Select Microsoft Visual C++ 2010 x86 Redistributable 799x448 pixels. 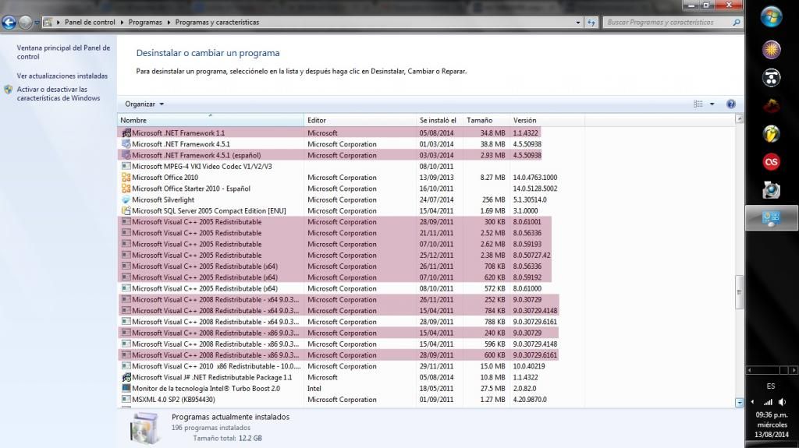click(x=216, y=366)
